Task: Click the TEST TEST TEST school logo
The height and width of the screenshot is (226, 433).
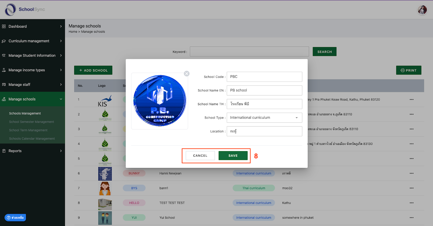Action: pyautogui.click(x=105, y=204)
